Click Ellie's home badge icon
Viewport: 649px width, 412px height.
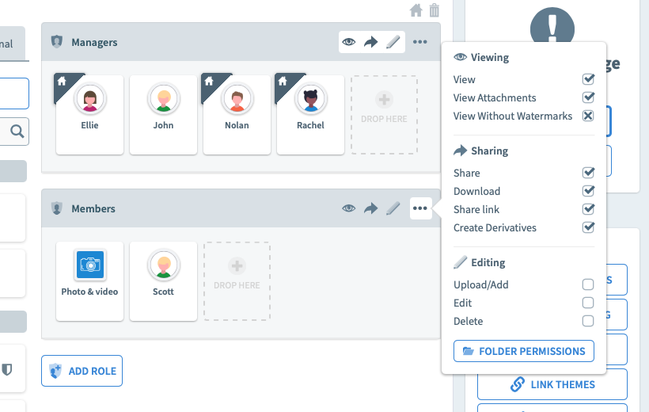click(x=62, y=82)
